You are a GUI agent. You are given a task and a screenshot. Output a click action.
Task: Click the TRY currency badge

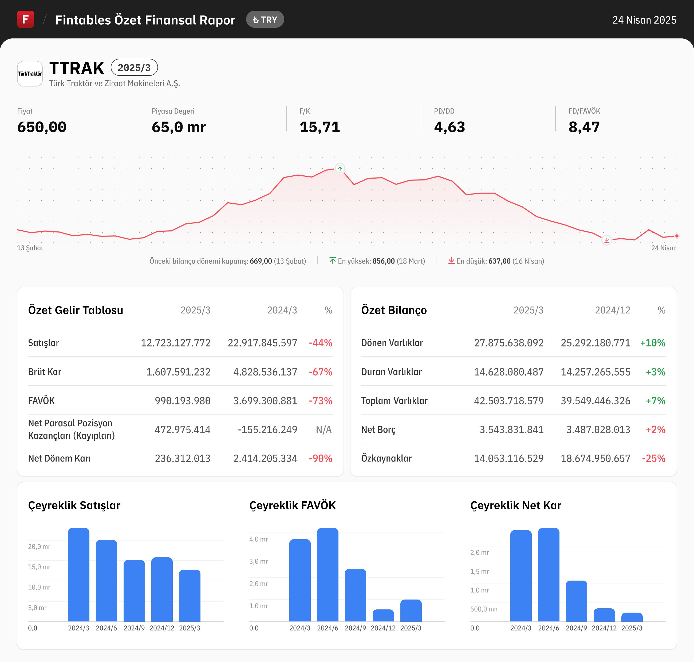(265, 20)
